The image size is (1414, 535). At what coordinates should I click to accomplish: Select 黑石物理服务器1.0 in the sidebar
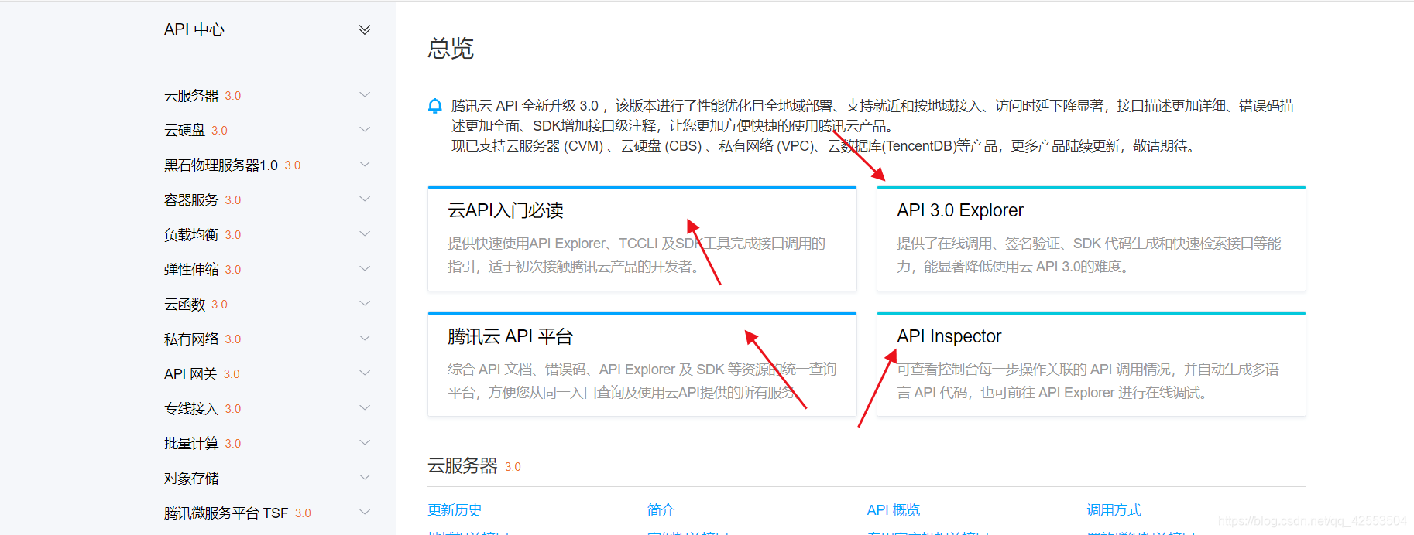coord(221,165)
